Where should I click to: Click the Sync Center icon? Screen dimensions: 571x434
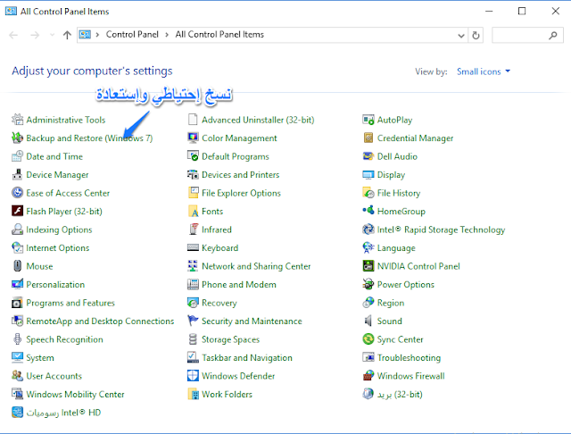pyautogui.click(x=368, y=339)
